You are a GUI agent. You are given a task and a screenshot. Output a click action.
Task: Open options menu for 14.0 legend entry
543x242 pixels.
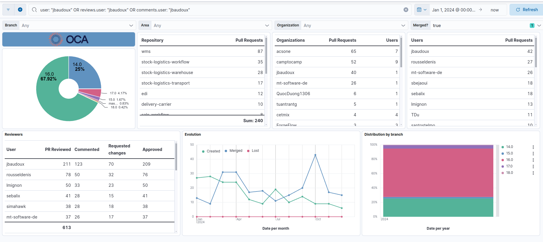[x=533, y=147]
